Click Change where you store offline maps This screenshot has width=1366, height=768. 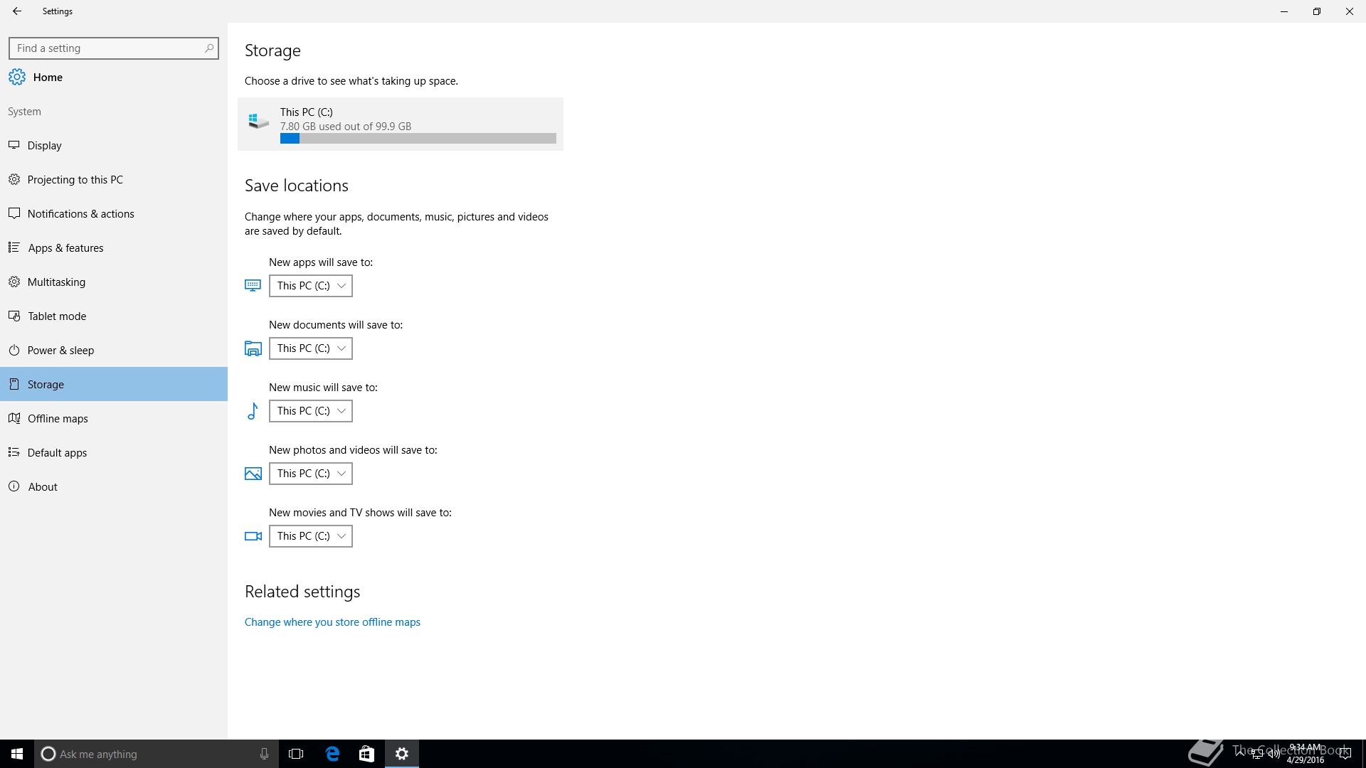tap(332, 622)
